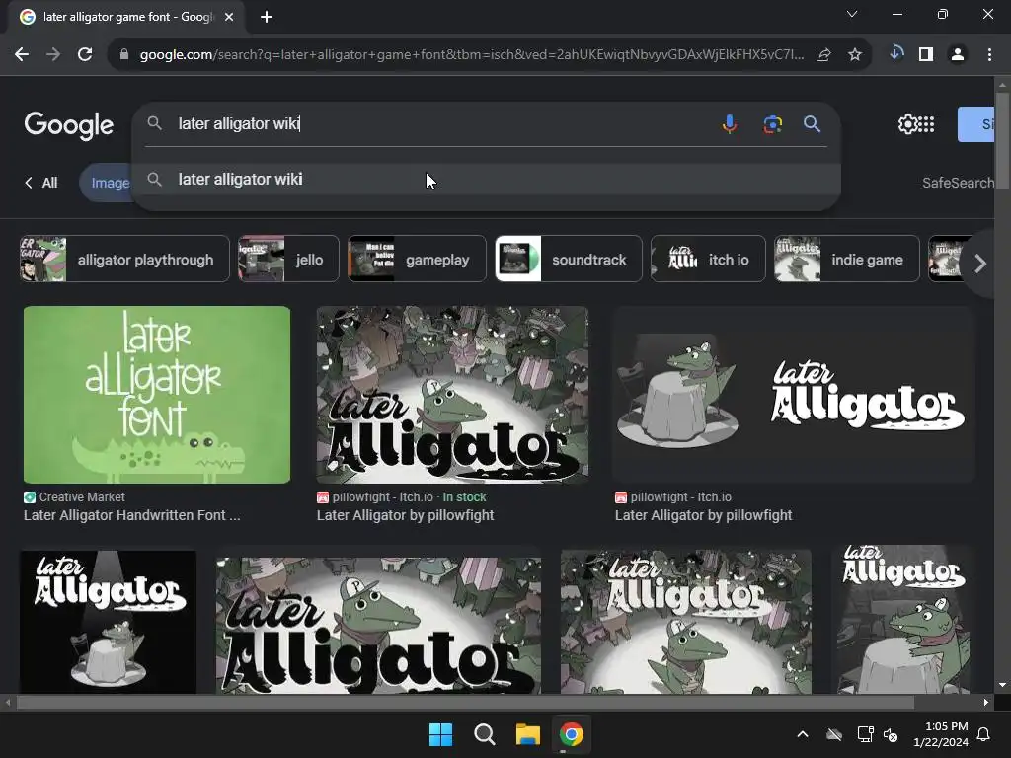Filter by 'jello' chip
The image size is (1011, 758).
click(288, 260)
